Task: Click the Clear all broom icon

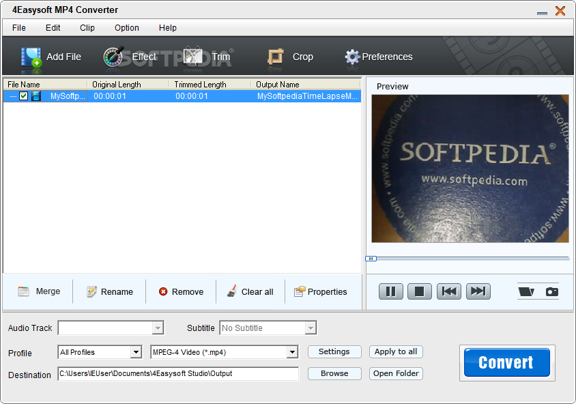Action: tap(231, 291)
